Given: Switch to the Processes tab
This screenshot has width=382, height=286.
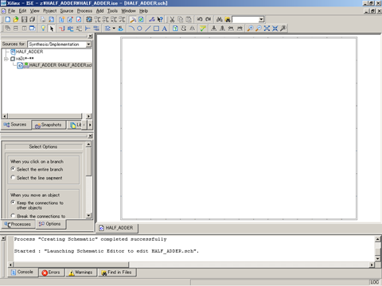Looking at the screenshot, I should [x=18, y=224].
